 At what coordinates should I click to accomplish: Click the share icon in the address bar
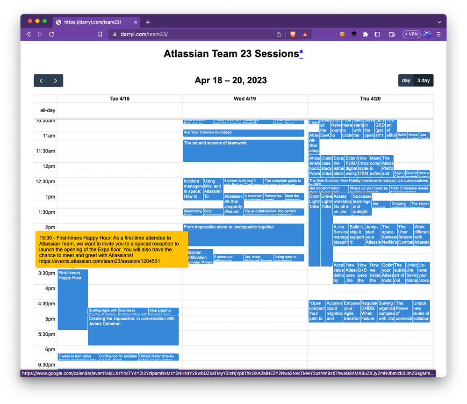tap(279, 34)
